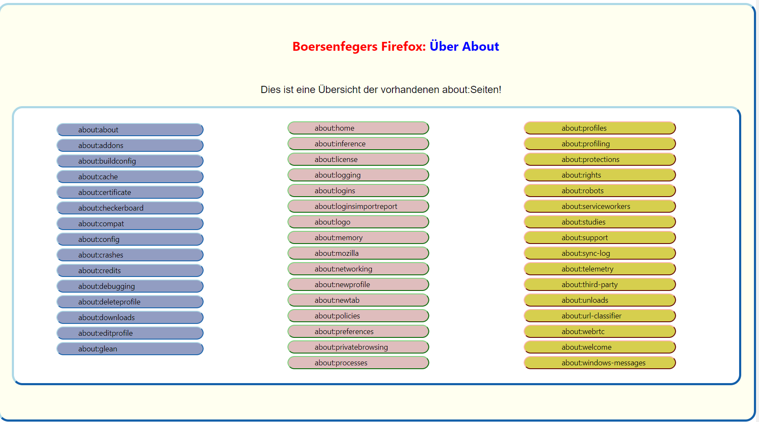Show the about:logo page
Viewport: 759px width, 422px height.
(358, 222)
